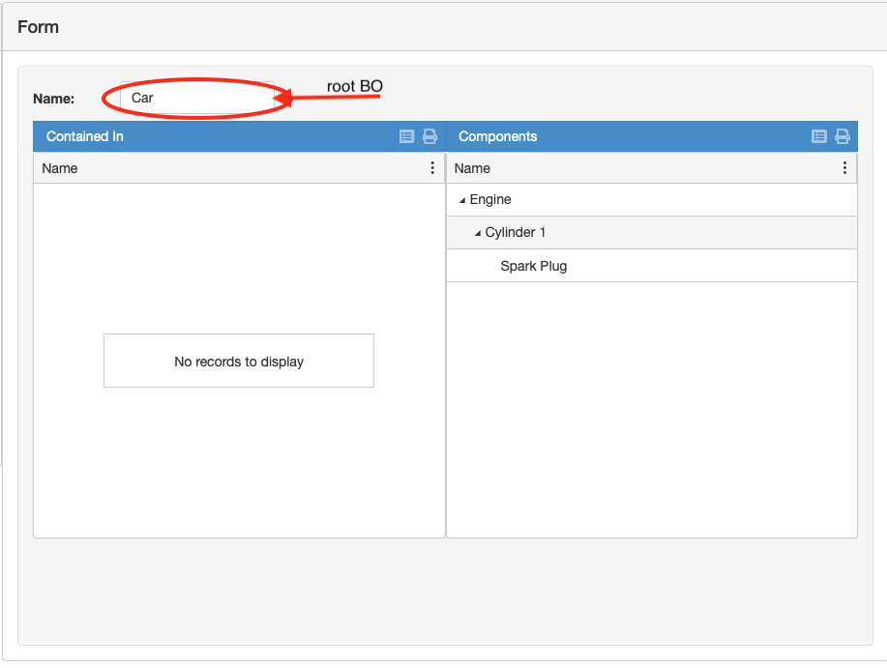Click into the Name input field containing Car
The image size is (887, 668).
pos(197,98)
